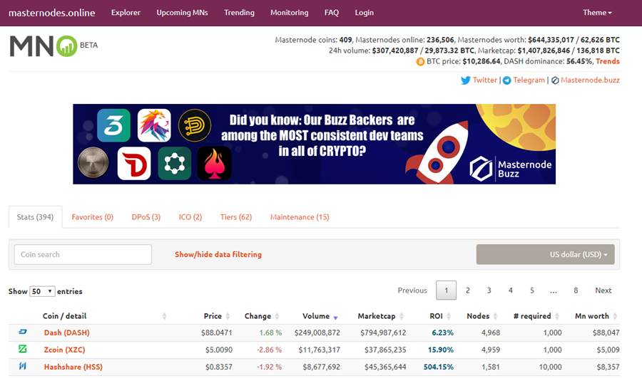The height and width of the screenshot is (378, 642).
Task: Click the Previous pagination button
Action: pyautogui.click(x=412, y=290)
